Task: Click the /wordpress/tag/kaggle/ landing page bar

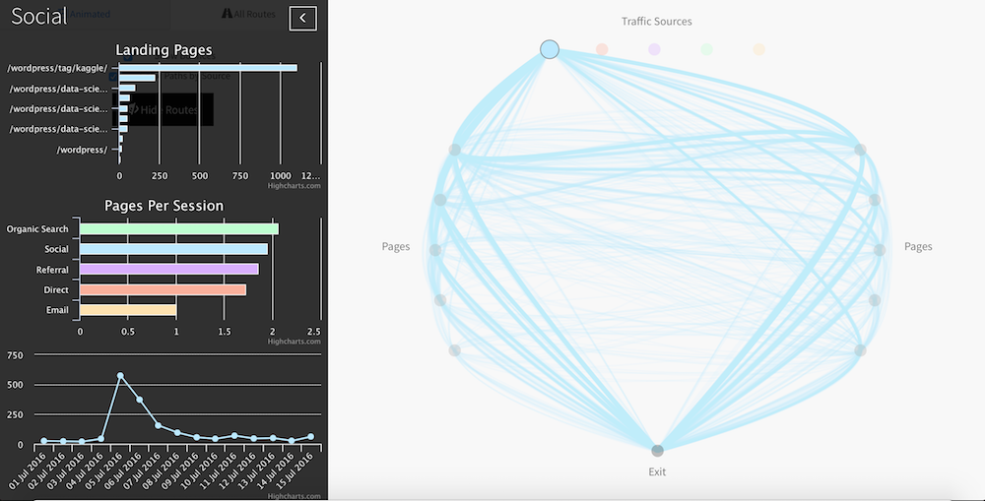Action: click(x=208, y=68)
